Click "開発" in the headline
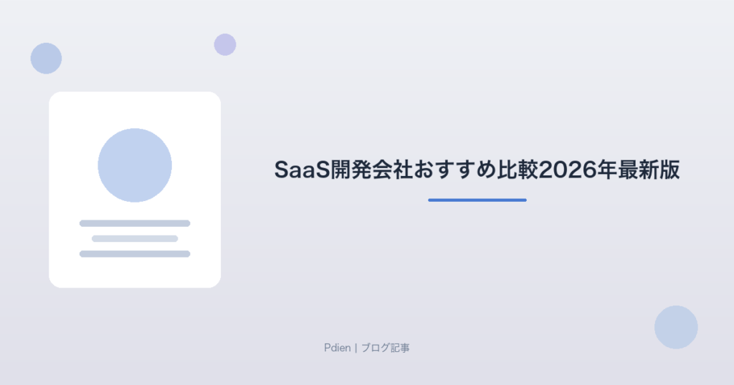734x385 pixels. (351, 170)
